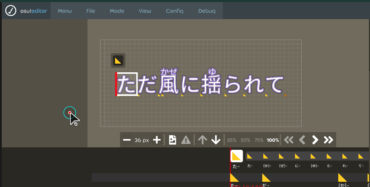Select the highlighted た time tag in timeline
The height and width of the screenshot is (187, 370).
coord(236,156)
